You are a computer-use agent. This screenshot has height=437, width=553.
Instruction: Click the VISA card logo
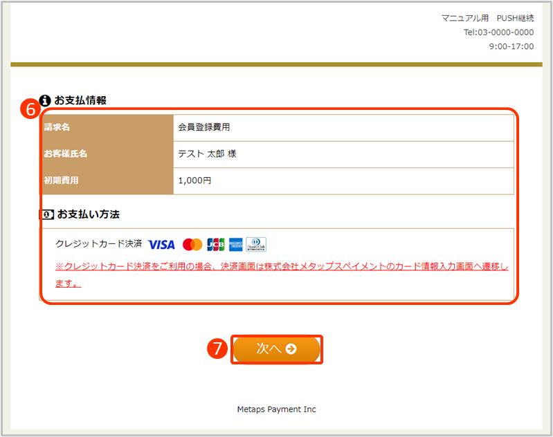pyautogui.click(x=161, y=245)
